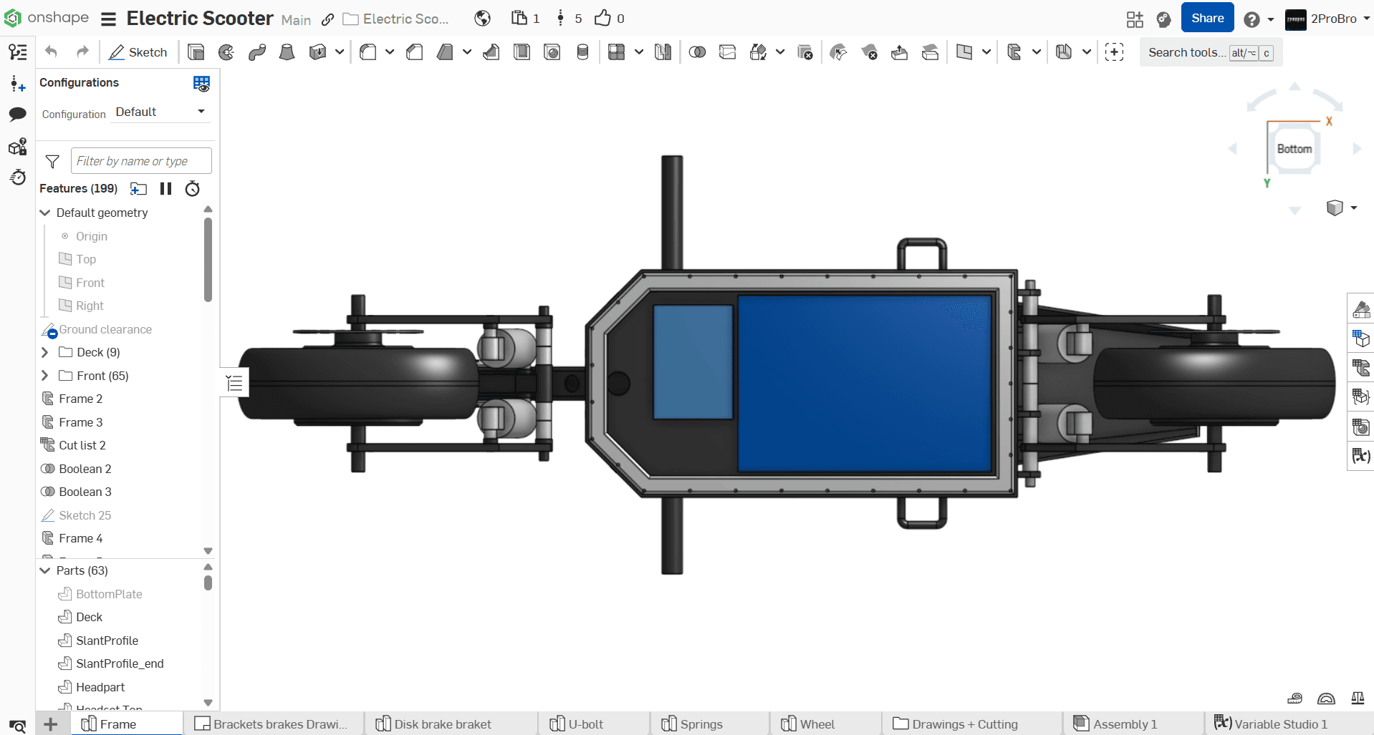Select the Revolve tool icon

tap(226, 52)
